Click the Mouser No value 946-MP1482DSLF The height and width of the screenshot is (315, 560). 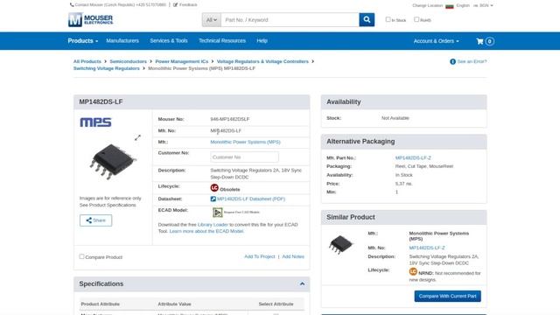229,119
